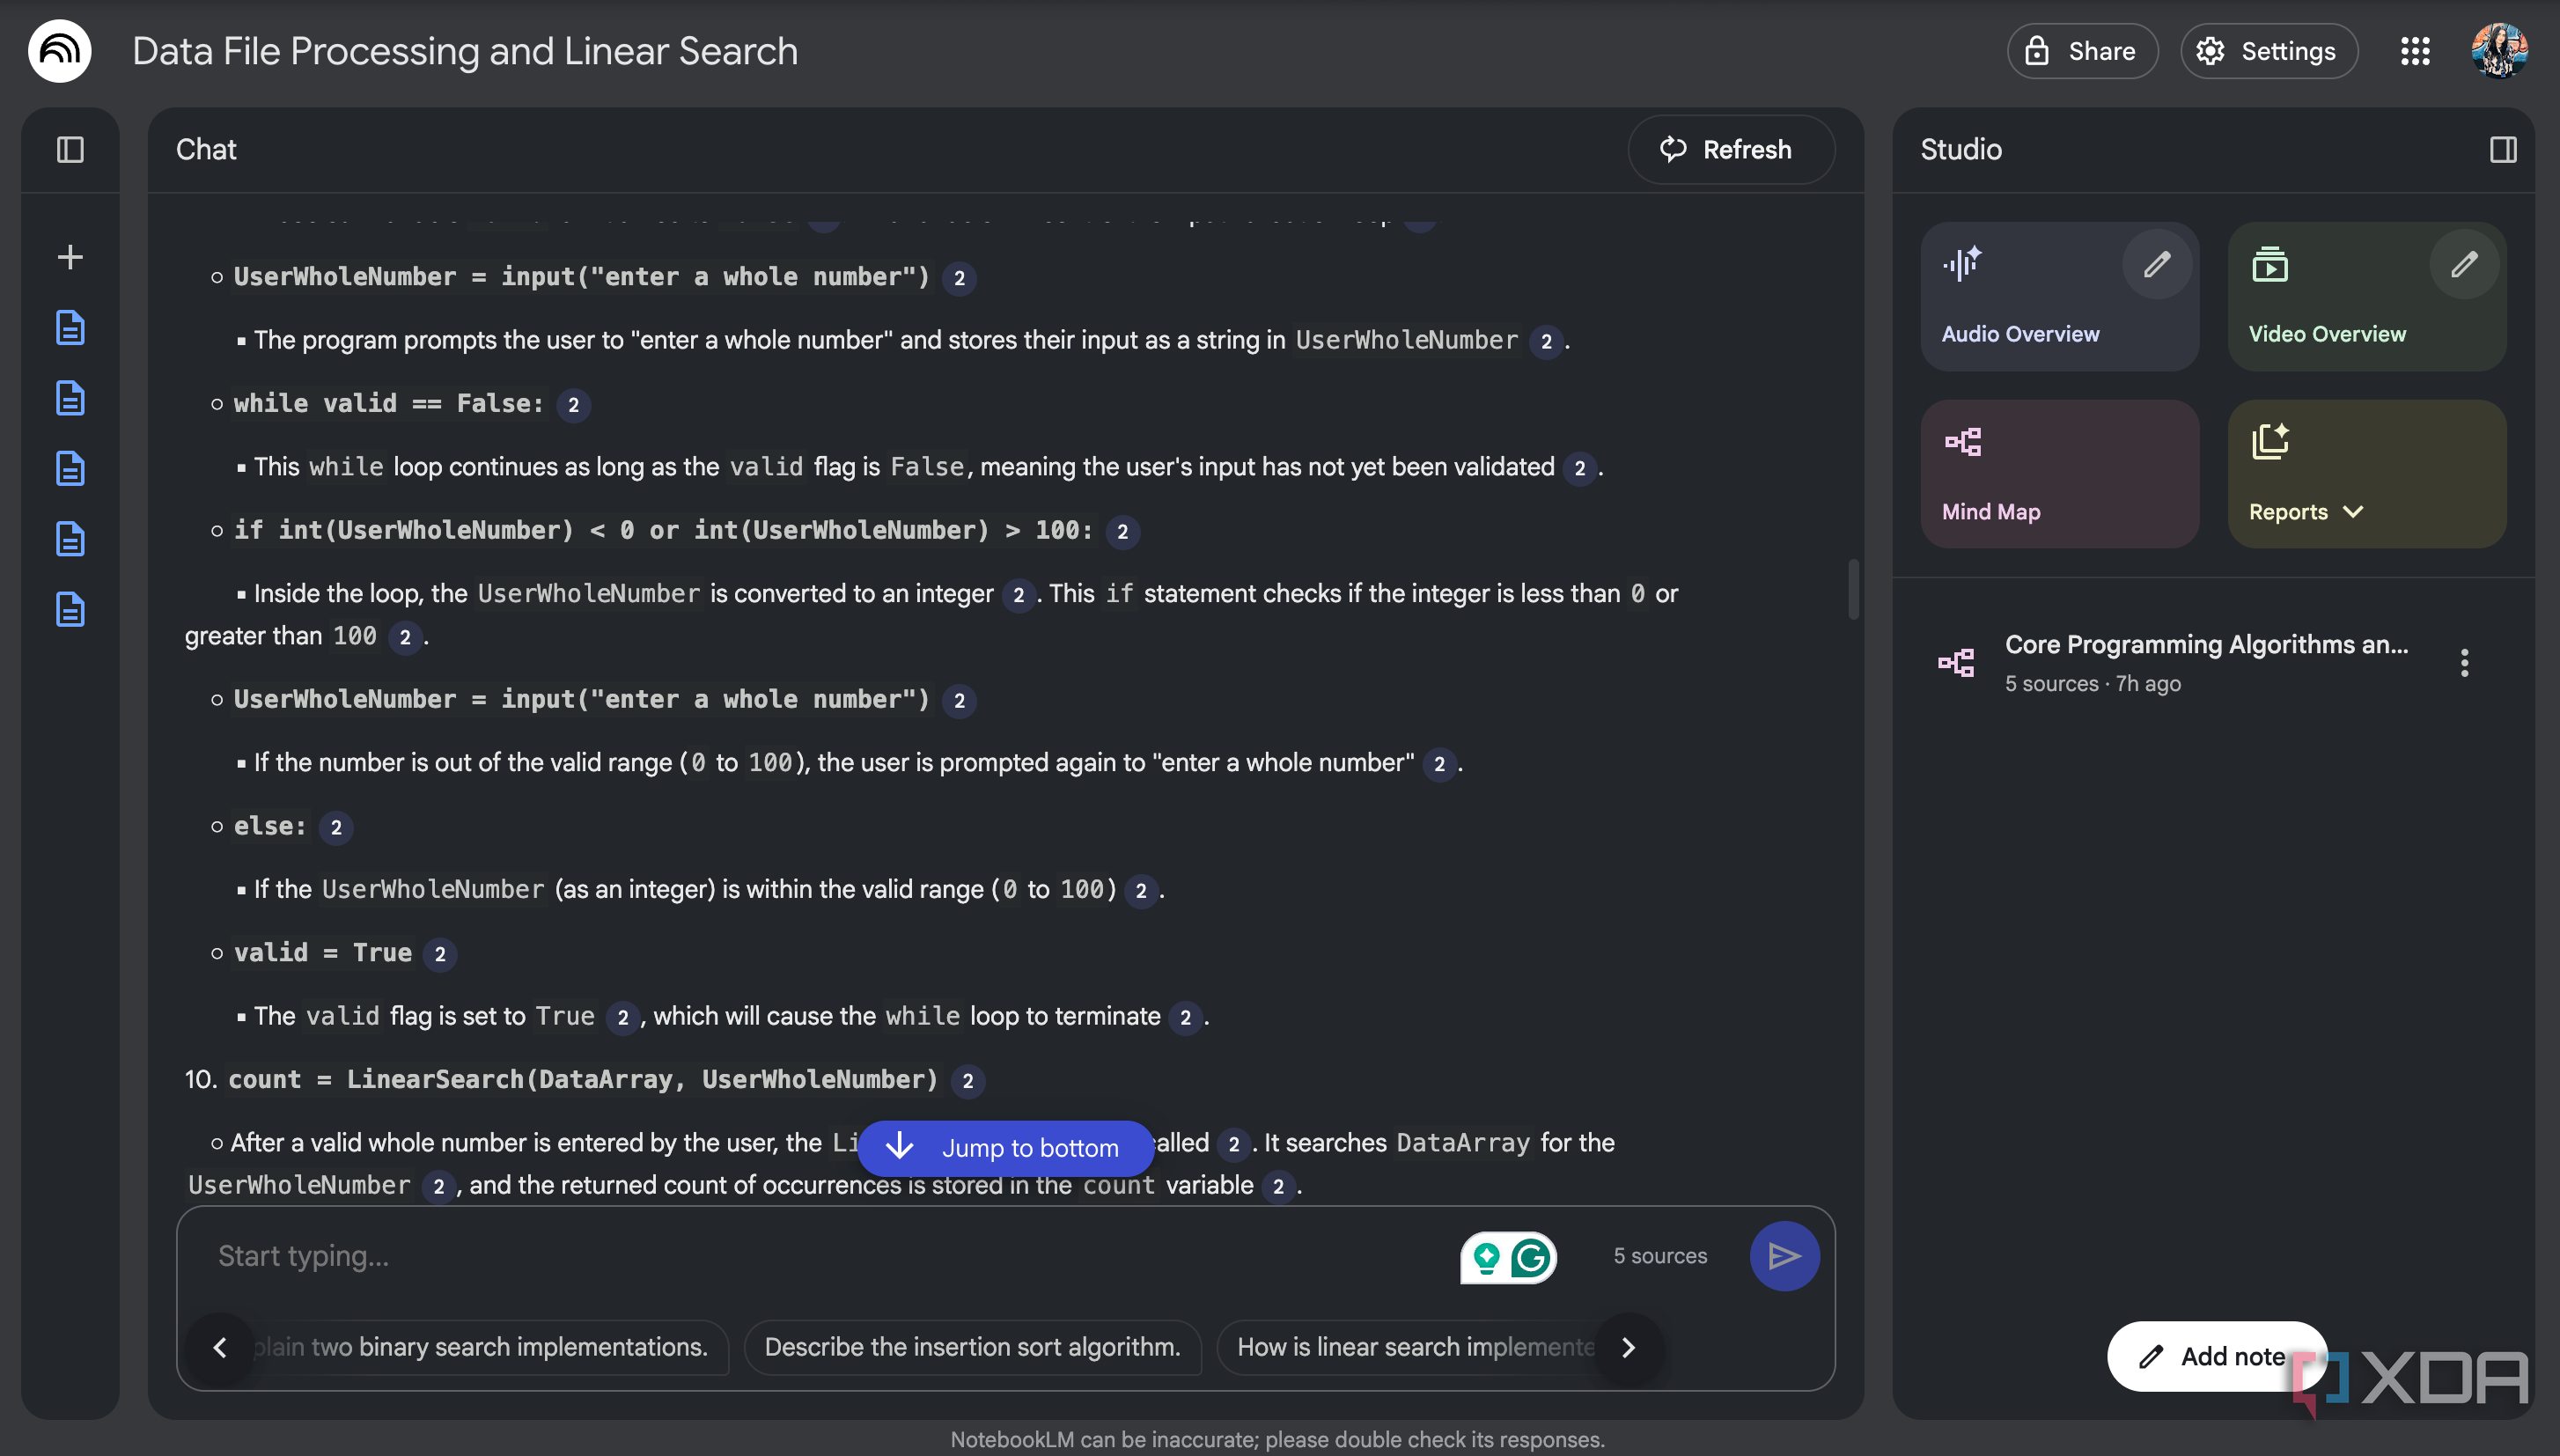Click the chat scrollbar thumb
Viewport: 2560px width, 1456px height.
(x=1853, y=590)
